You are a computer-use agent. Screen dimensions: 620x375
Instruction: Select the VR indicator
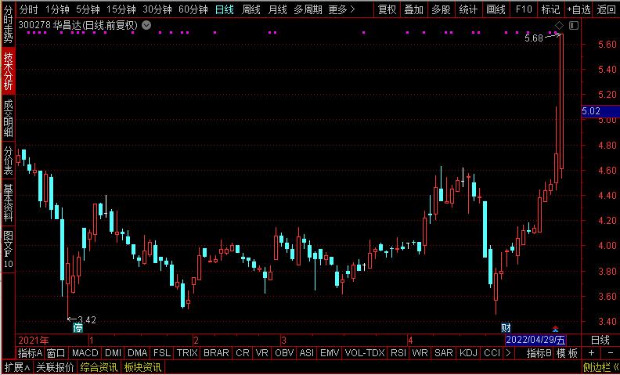pos(261,353)
